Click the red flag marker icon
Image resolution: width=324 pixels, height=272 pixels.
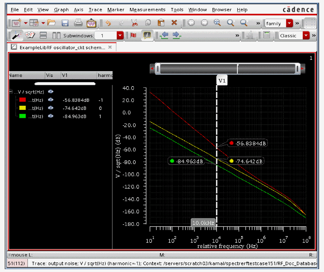[133, 35]
